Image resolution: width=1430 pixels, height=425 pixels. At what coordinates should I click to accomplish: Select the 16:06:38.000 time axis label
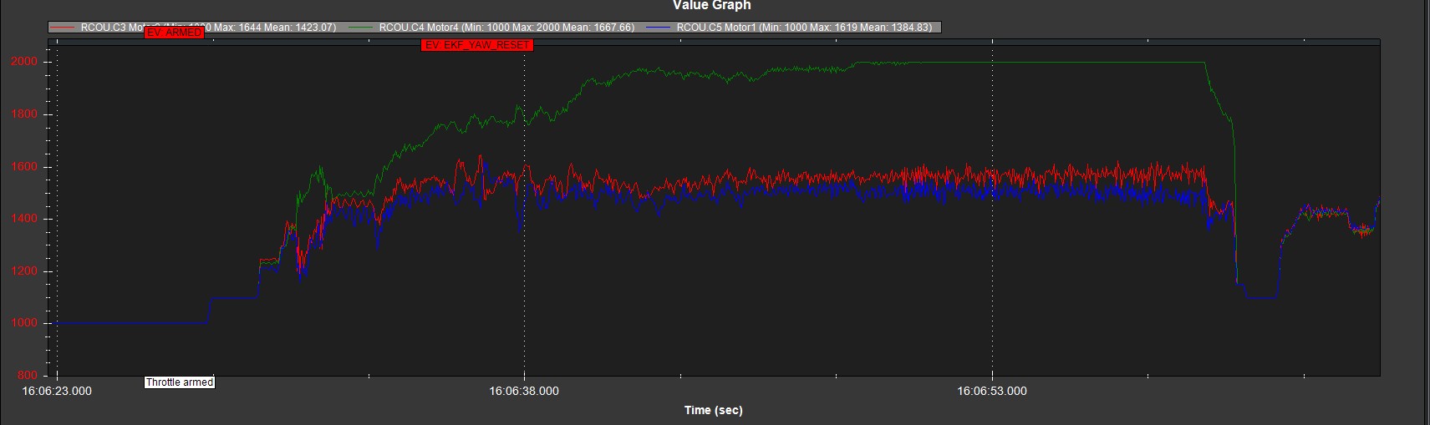coord(524,391)
